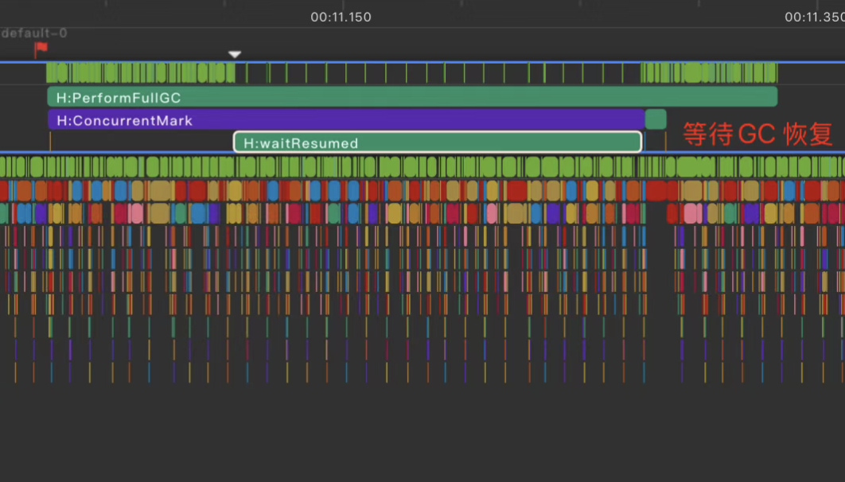Click the default-0 track label
Image resolution: width=845 pixels, height=482 pixels.
pyautogui.click(x=34, y=33)
